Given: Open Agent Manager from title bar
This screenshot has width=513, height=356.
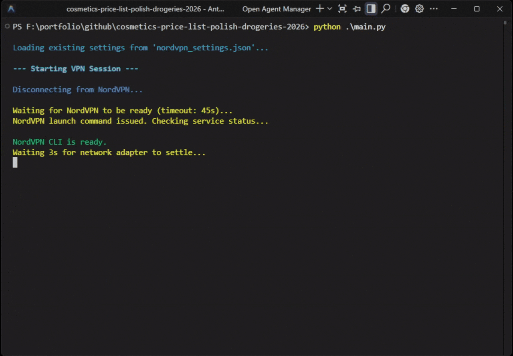Looking at the screenshot, I should [277, 9].
